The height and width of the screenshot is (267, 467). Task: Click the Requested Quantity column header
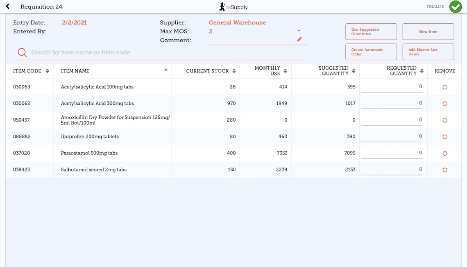[401, 71]
